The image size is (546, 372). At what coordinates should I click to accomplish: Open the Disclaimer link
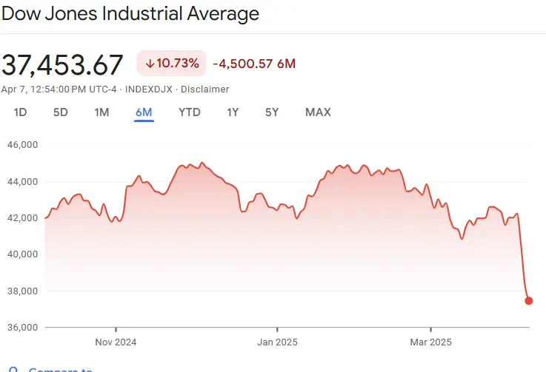point(206,89)
